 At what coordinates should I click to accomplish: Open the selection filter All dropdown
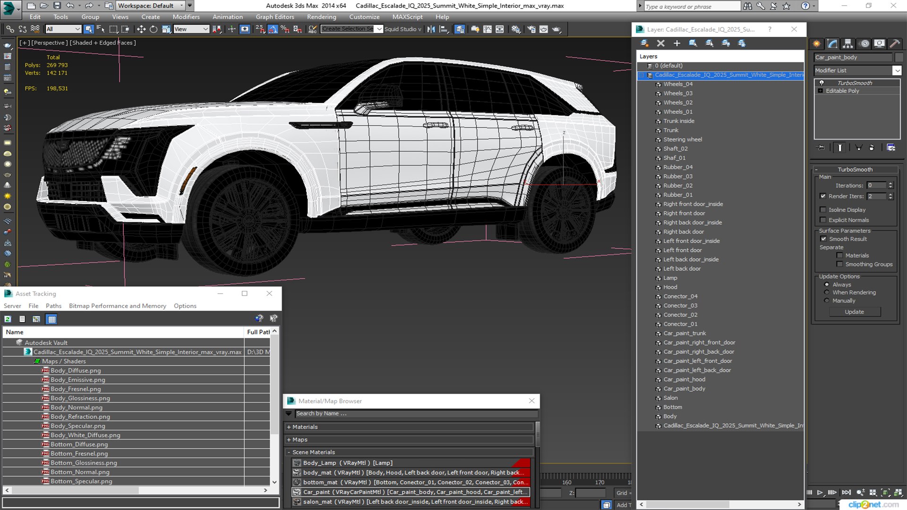pos(63,29)
